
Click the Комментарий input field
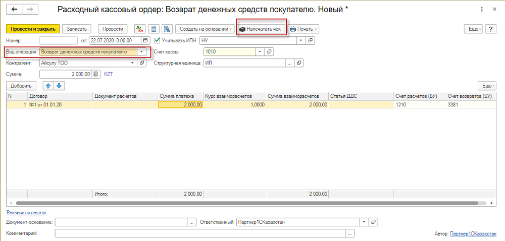pyautogui.click(x=200, y=233)
